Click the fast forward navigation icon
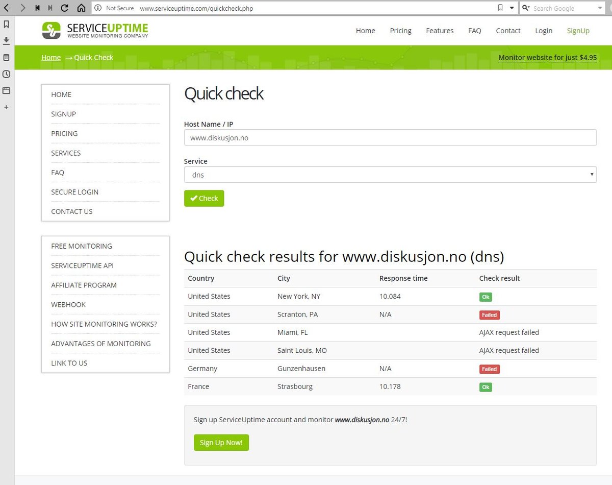Viewport: 612px width, 485px height. (x=50, y=8)
